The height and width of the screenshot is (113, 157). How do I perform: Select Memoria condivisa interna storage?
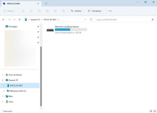coord(67,30)
